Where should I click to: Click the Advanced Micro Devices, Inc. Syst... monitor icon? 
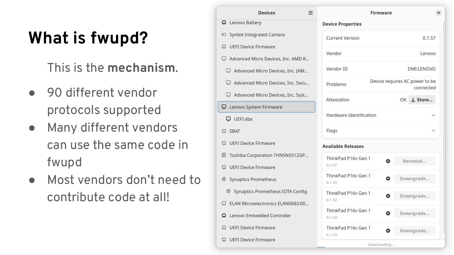tap(228, 95)
